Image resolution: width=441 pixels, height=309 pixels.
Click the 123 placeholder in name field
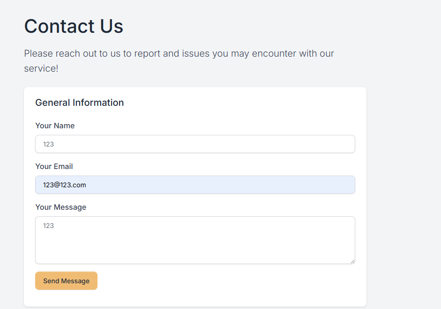point(48,144)
